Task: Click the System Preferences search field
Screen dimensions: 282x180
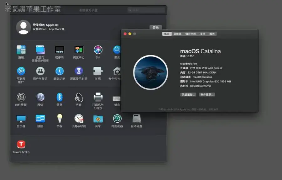Action: click(146, 10)
